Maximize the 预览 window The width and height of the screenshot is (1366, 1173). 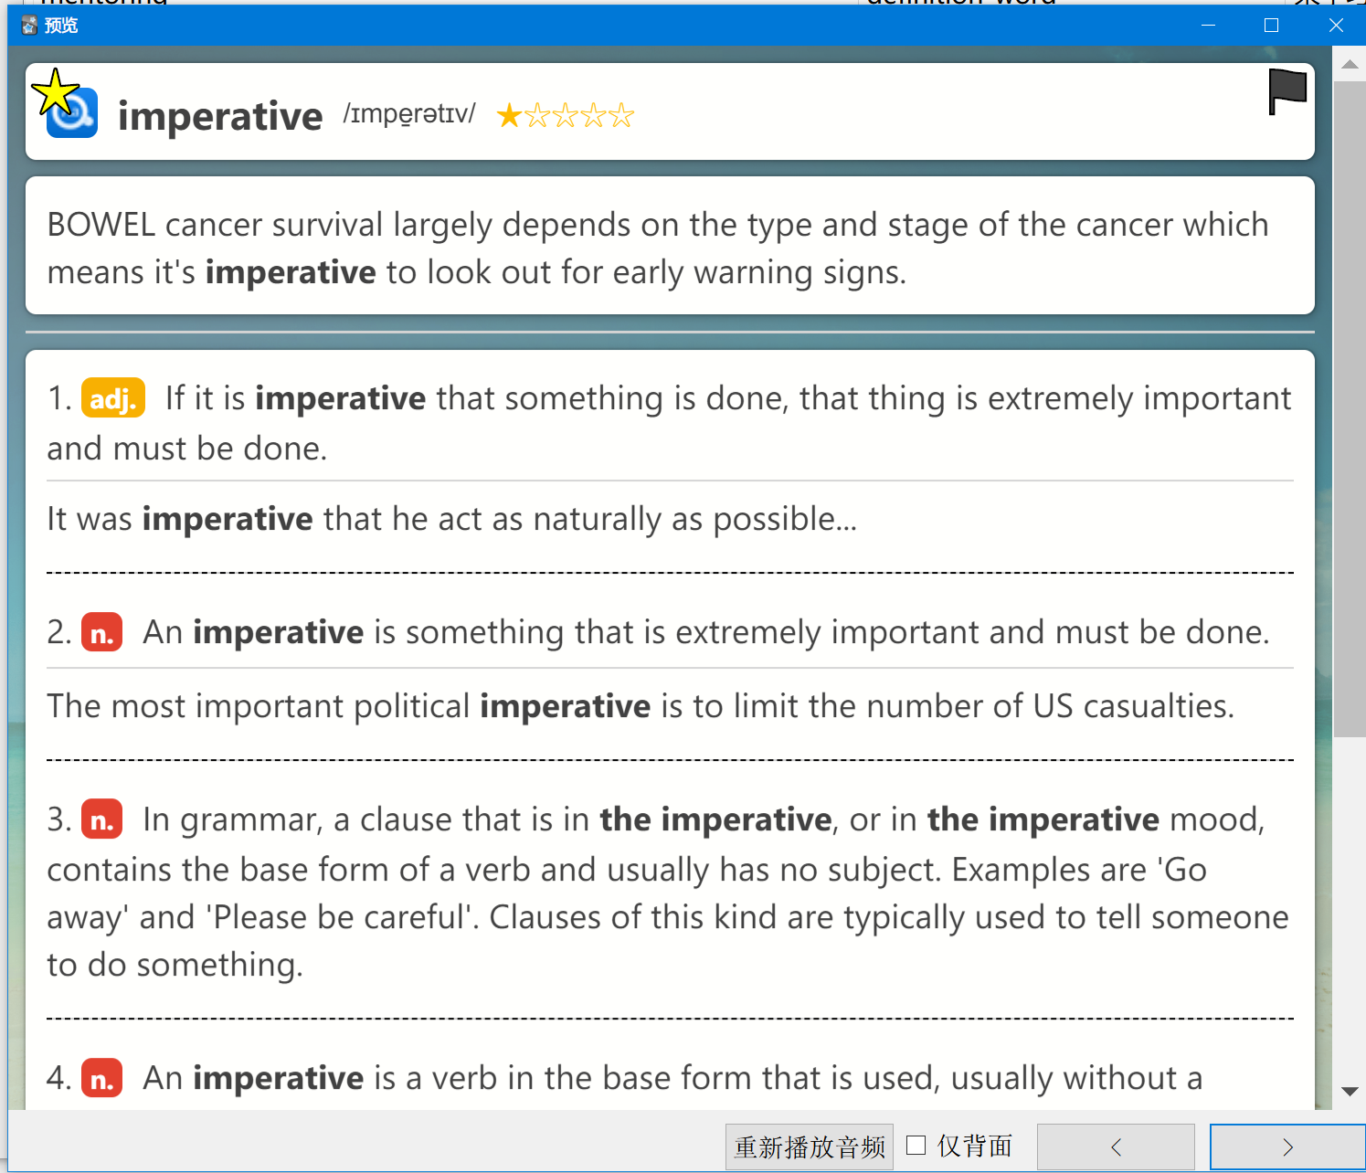tap(1271, 26)
